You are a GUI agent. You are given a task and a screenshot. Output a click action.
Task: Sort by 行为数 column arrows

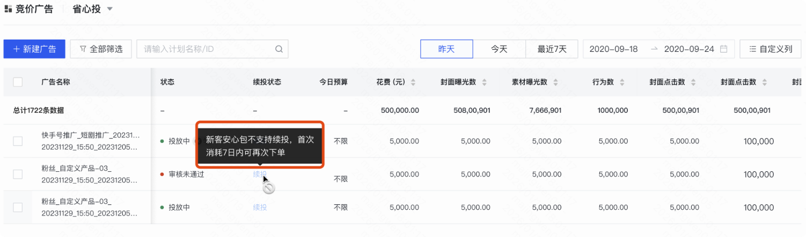622,82
